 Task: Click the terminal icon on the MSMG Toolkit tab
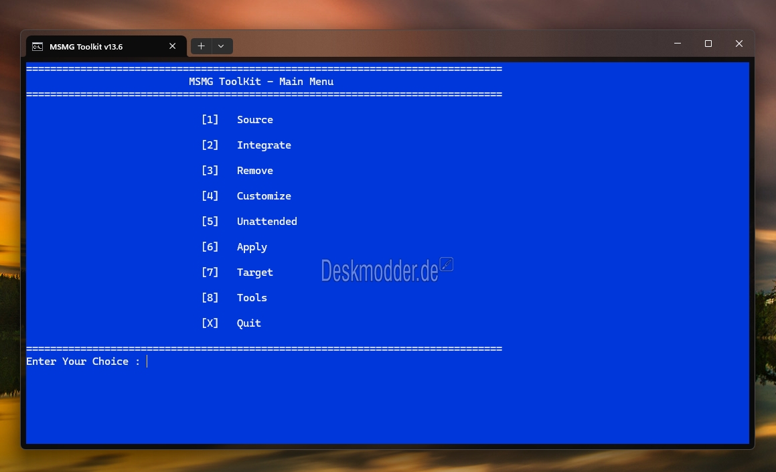37,46
